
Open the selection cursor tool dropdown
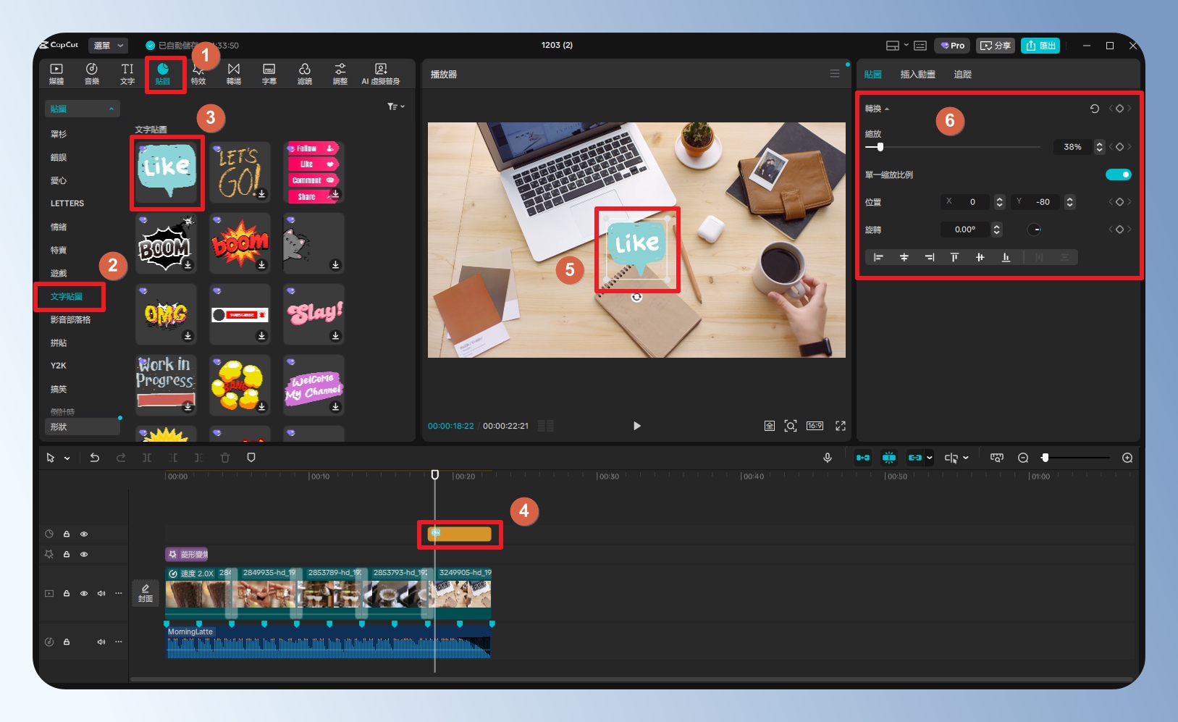[x=67, y=458]
